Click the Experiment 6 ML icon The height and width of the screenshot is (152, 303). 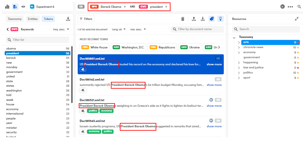(32, 7)
